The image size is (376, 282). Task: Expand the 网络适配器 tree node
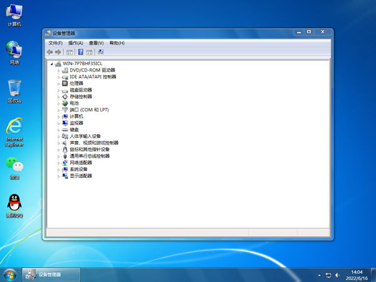59,162
